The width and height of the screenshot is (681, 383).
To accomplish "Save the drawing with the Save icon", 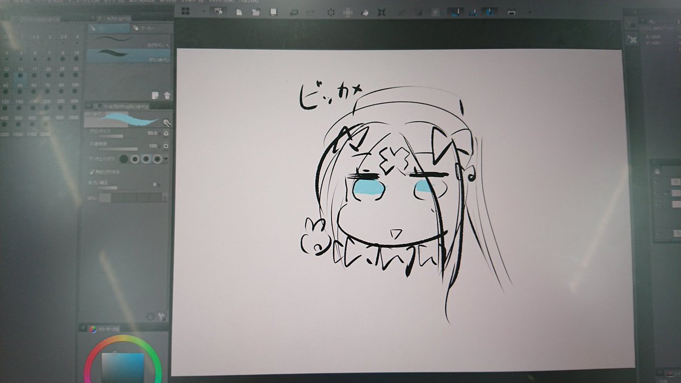I will pyautogui.click(x=273, y=11).
